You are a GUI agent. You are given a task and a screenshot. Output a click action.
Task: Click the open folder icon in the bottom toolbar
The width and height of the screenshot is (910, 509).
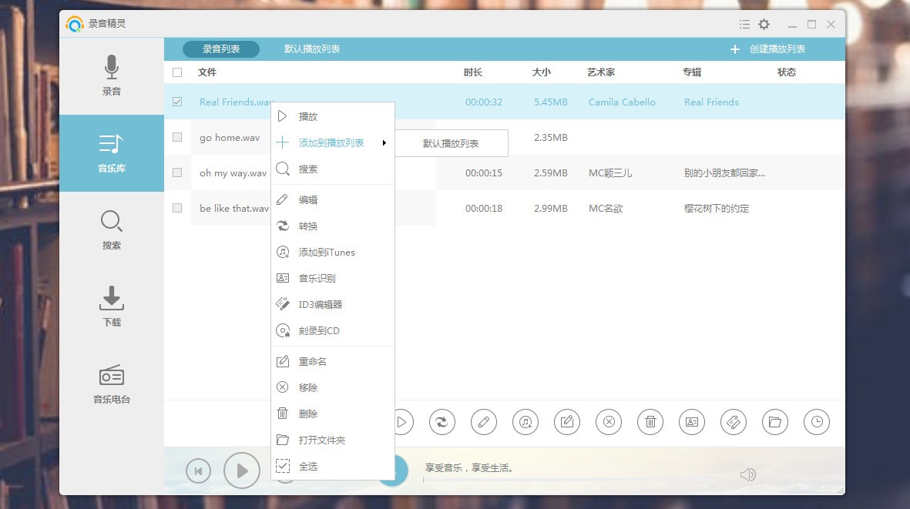tap(775, 422)
